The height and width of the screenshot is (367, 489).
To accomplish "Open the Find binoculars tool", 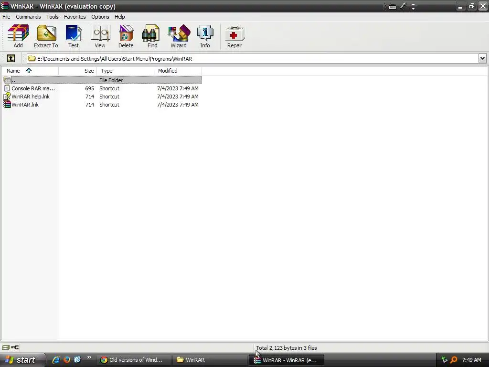I will tap(152, 36).
